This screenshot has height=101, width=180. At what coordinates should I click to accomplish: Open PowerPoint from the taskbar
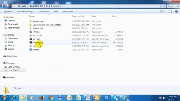pos(69,98)
